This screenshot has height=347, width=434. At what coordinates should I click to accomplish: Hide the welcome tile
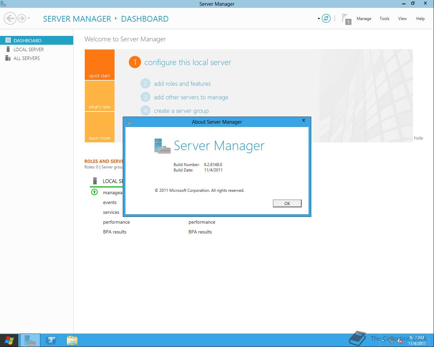[418, 138]
